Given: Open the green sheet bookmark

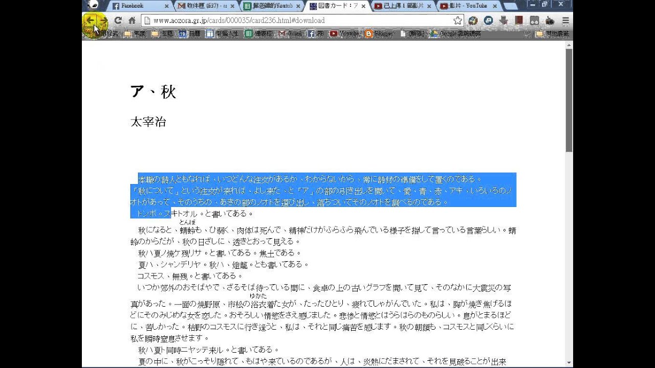Looking at the screenshot, I should click(x=259, y=34).
